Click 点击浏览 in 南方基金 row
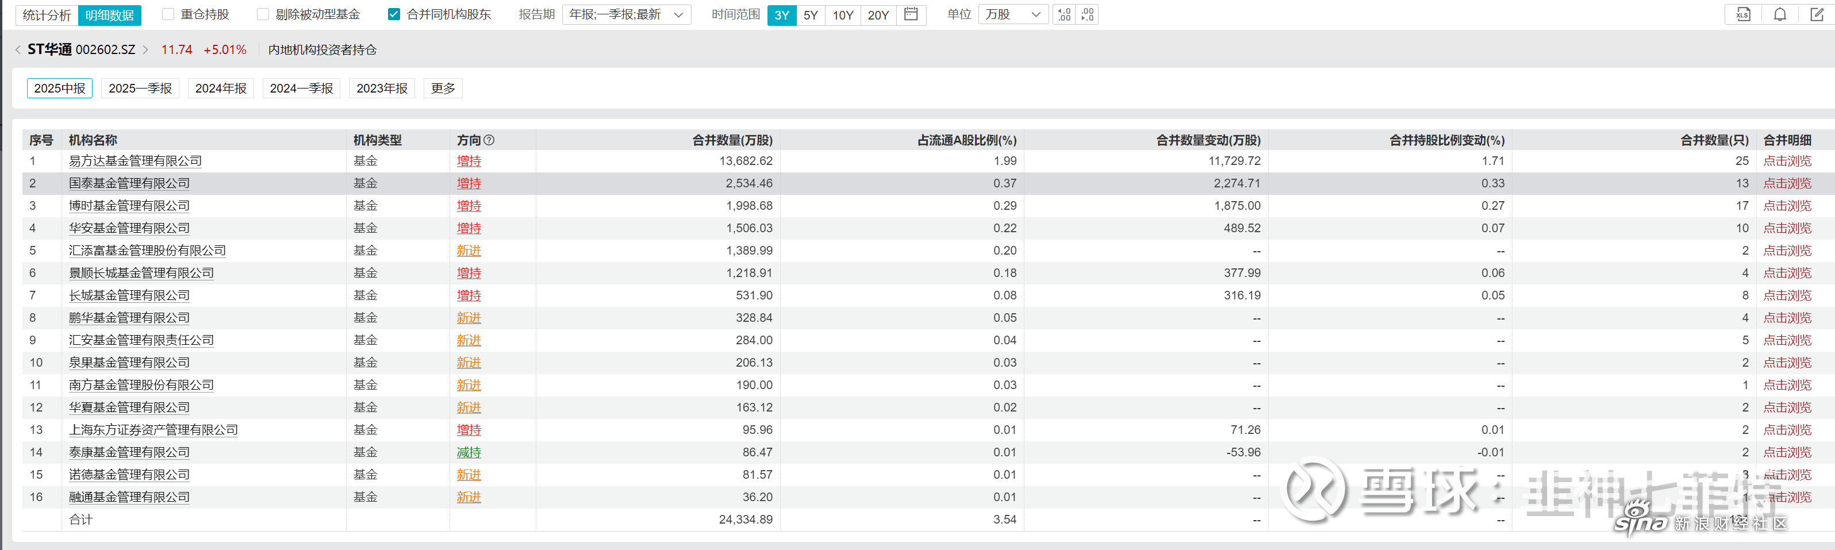The width and height of the screenshot is (1835, 550). pyautogui.click(x=1787, y=384)
